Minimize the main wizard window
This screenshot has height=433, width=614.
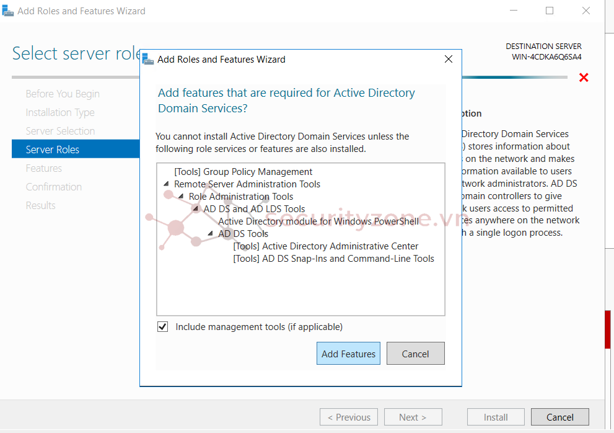coord(514,11)
